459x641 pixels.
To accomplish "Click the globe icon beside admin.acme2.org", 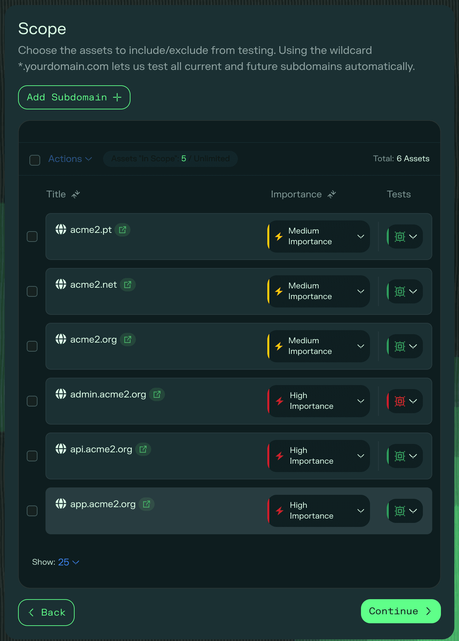I will 61,394.
